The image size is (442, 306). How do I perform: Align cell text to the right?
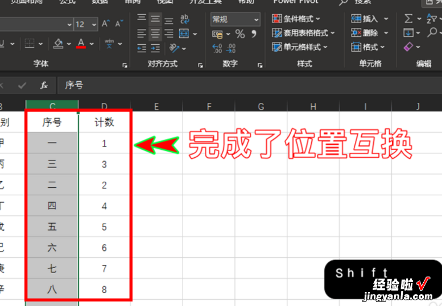pyautogui.click(x=168, y=33)
